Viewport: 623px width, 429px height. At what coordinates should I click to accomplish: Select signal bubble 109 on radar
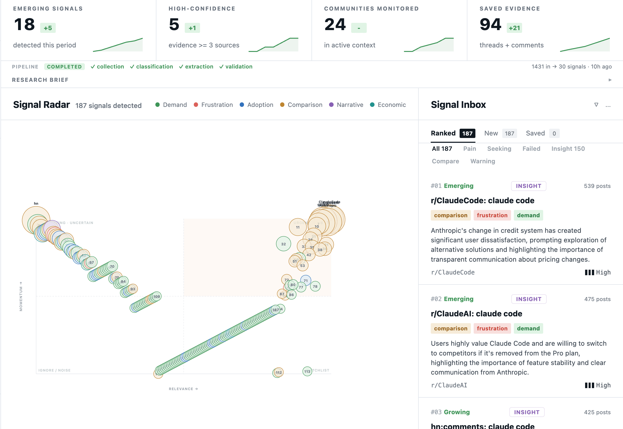[x=156, y=297]
